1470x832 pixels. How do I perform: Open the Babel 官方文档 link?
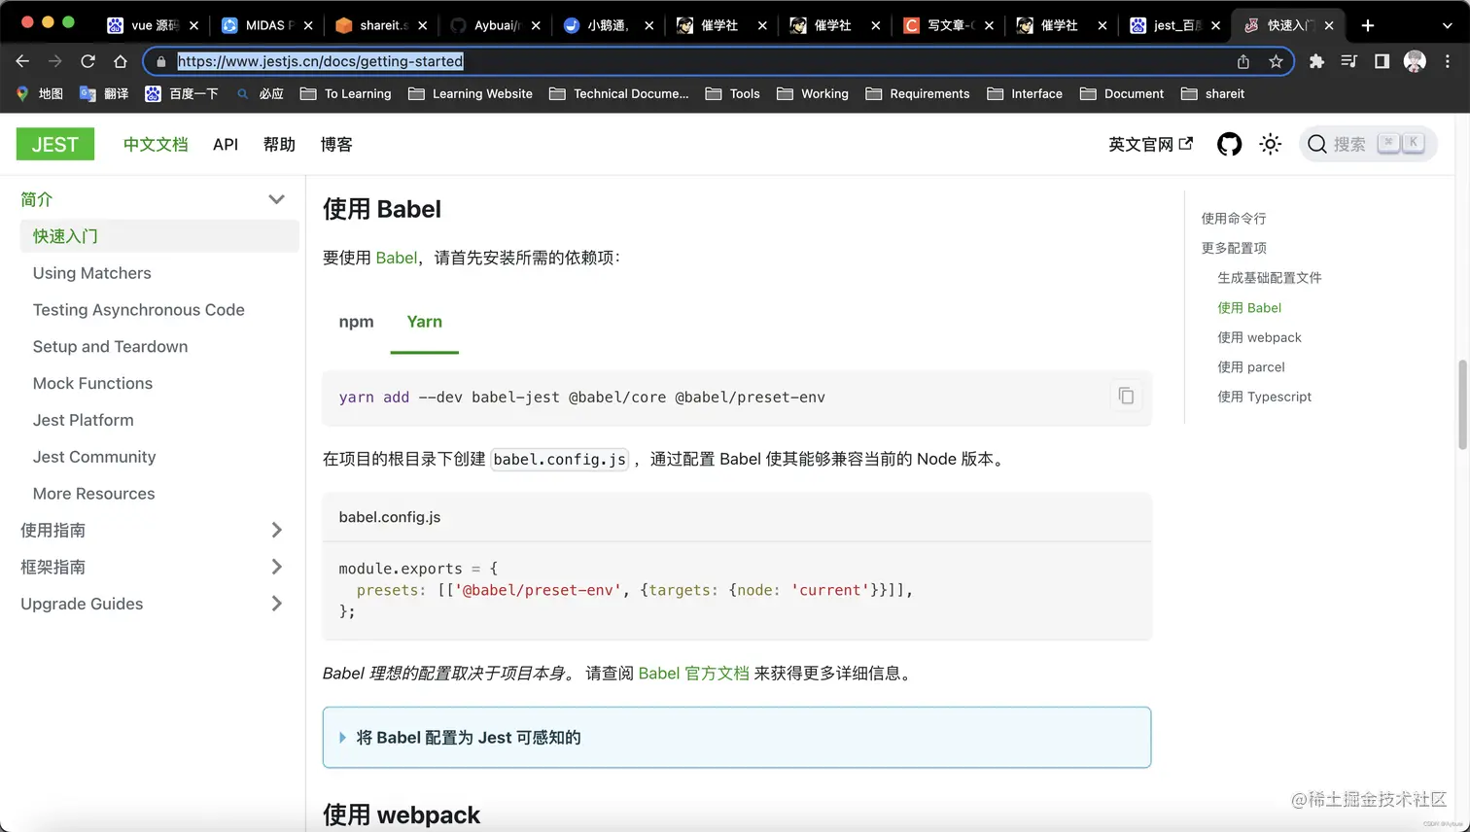694,673
